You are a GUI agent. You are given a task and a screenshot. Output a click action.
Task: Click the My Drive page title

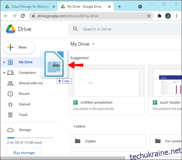80,44
